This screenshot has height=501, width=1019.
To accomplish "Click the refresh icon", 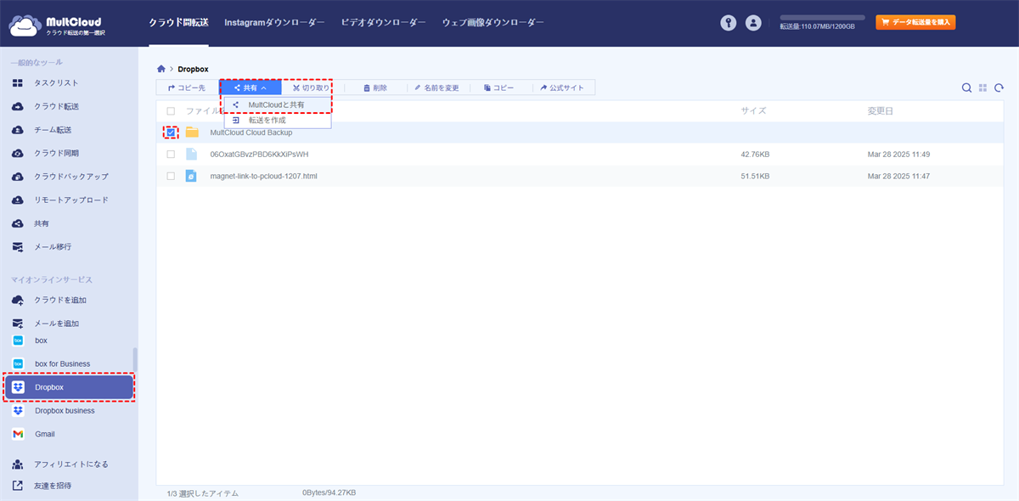I will [999, 87].
